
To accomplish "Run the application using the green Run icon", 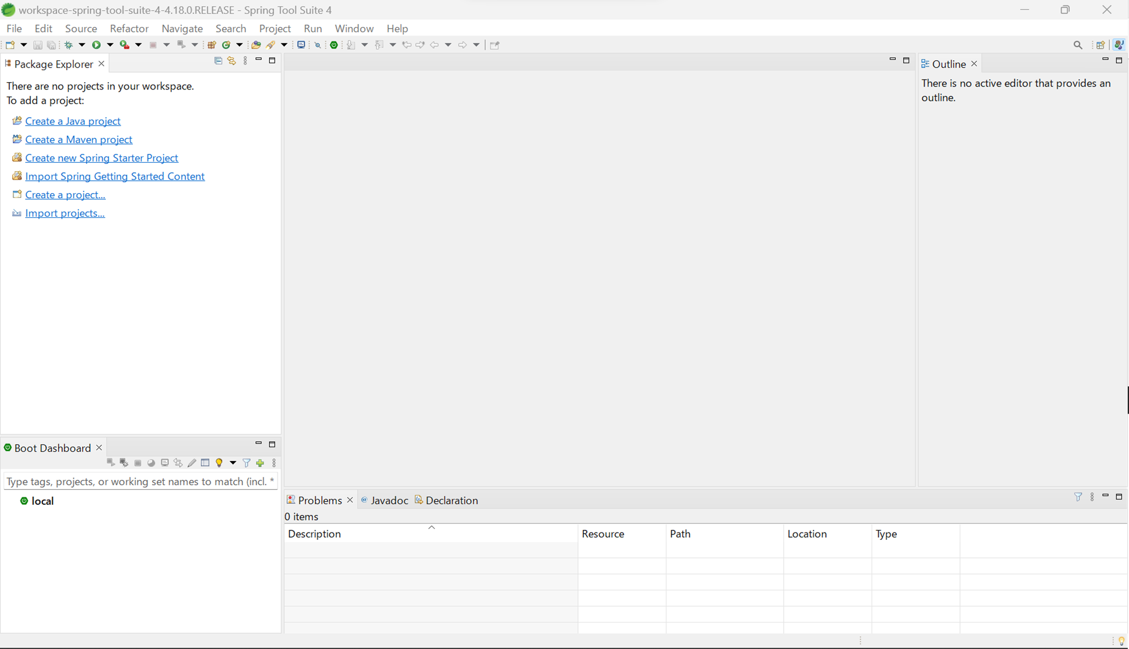I will [x=96, y=45].
